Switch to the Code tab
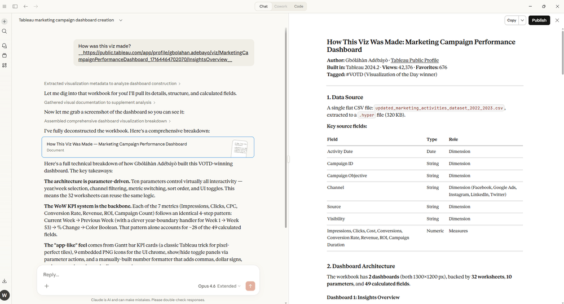Image resolution: width=564 pixels, height=304 pixels. coord(298,6)
